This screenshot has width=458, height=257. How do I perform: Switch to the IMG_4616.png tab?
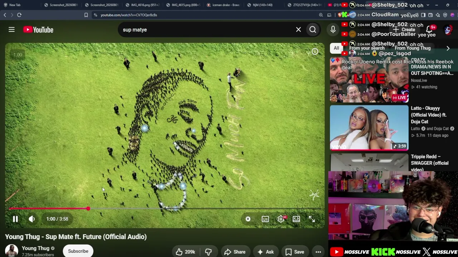point(142,5)
